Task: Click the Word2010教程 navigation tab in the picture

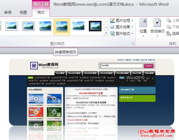Action: click(74, 73)
